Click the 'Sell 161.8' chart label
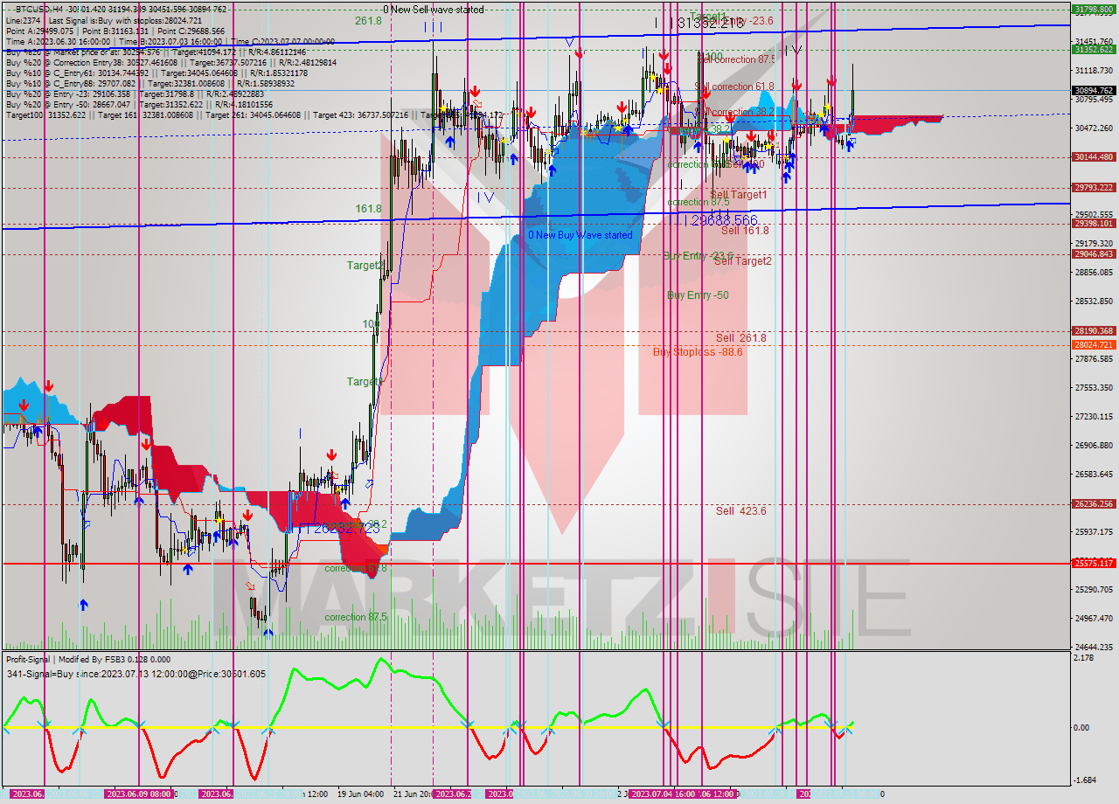Screen dimensions: 1119x804 click(x=745, y=231)
